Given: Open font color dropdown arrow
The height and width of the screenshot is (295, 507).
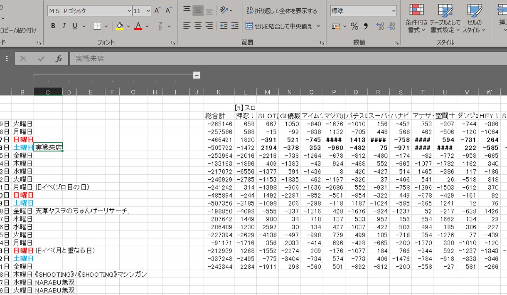Looking at the screenshot, I should (148, 26).
